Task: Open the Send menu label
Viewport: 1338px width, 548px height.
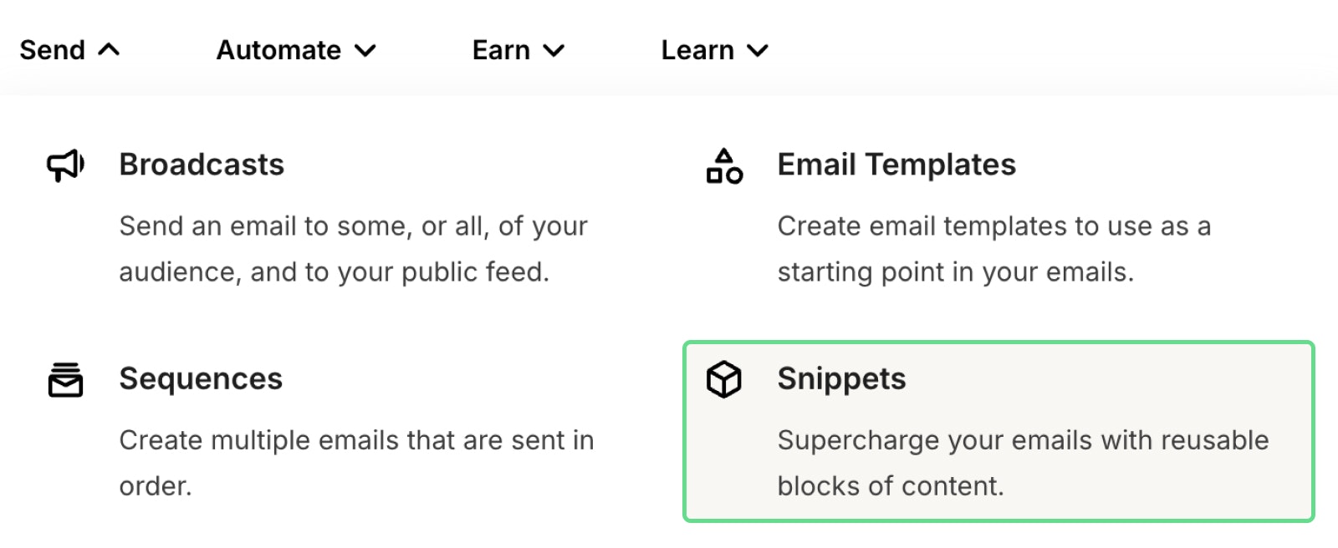Action: (53, 50)
